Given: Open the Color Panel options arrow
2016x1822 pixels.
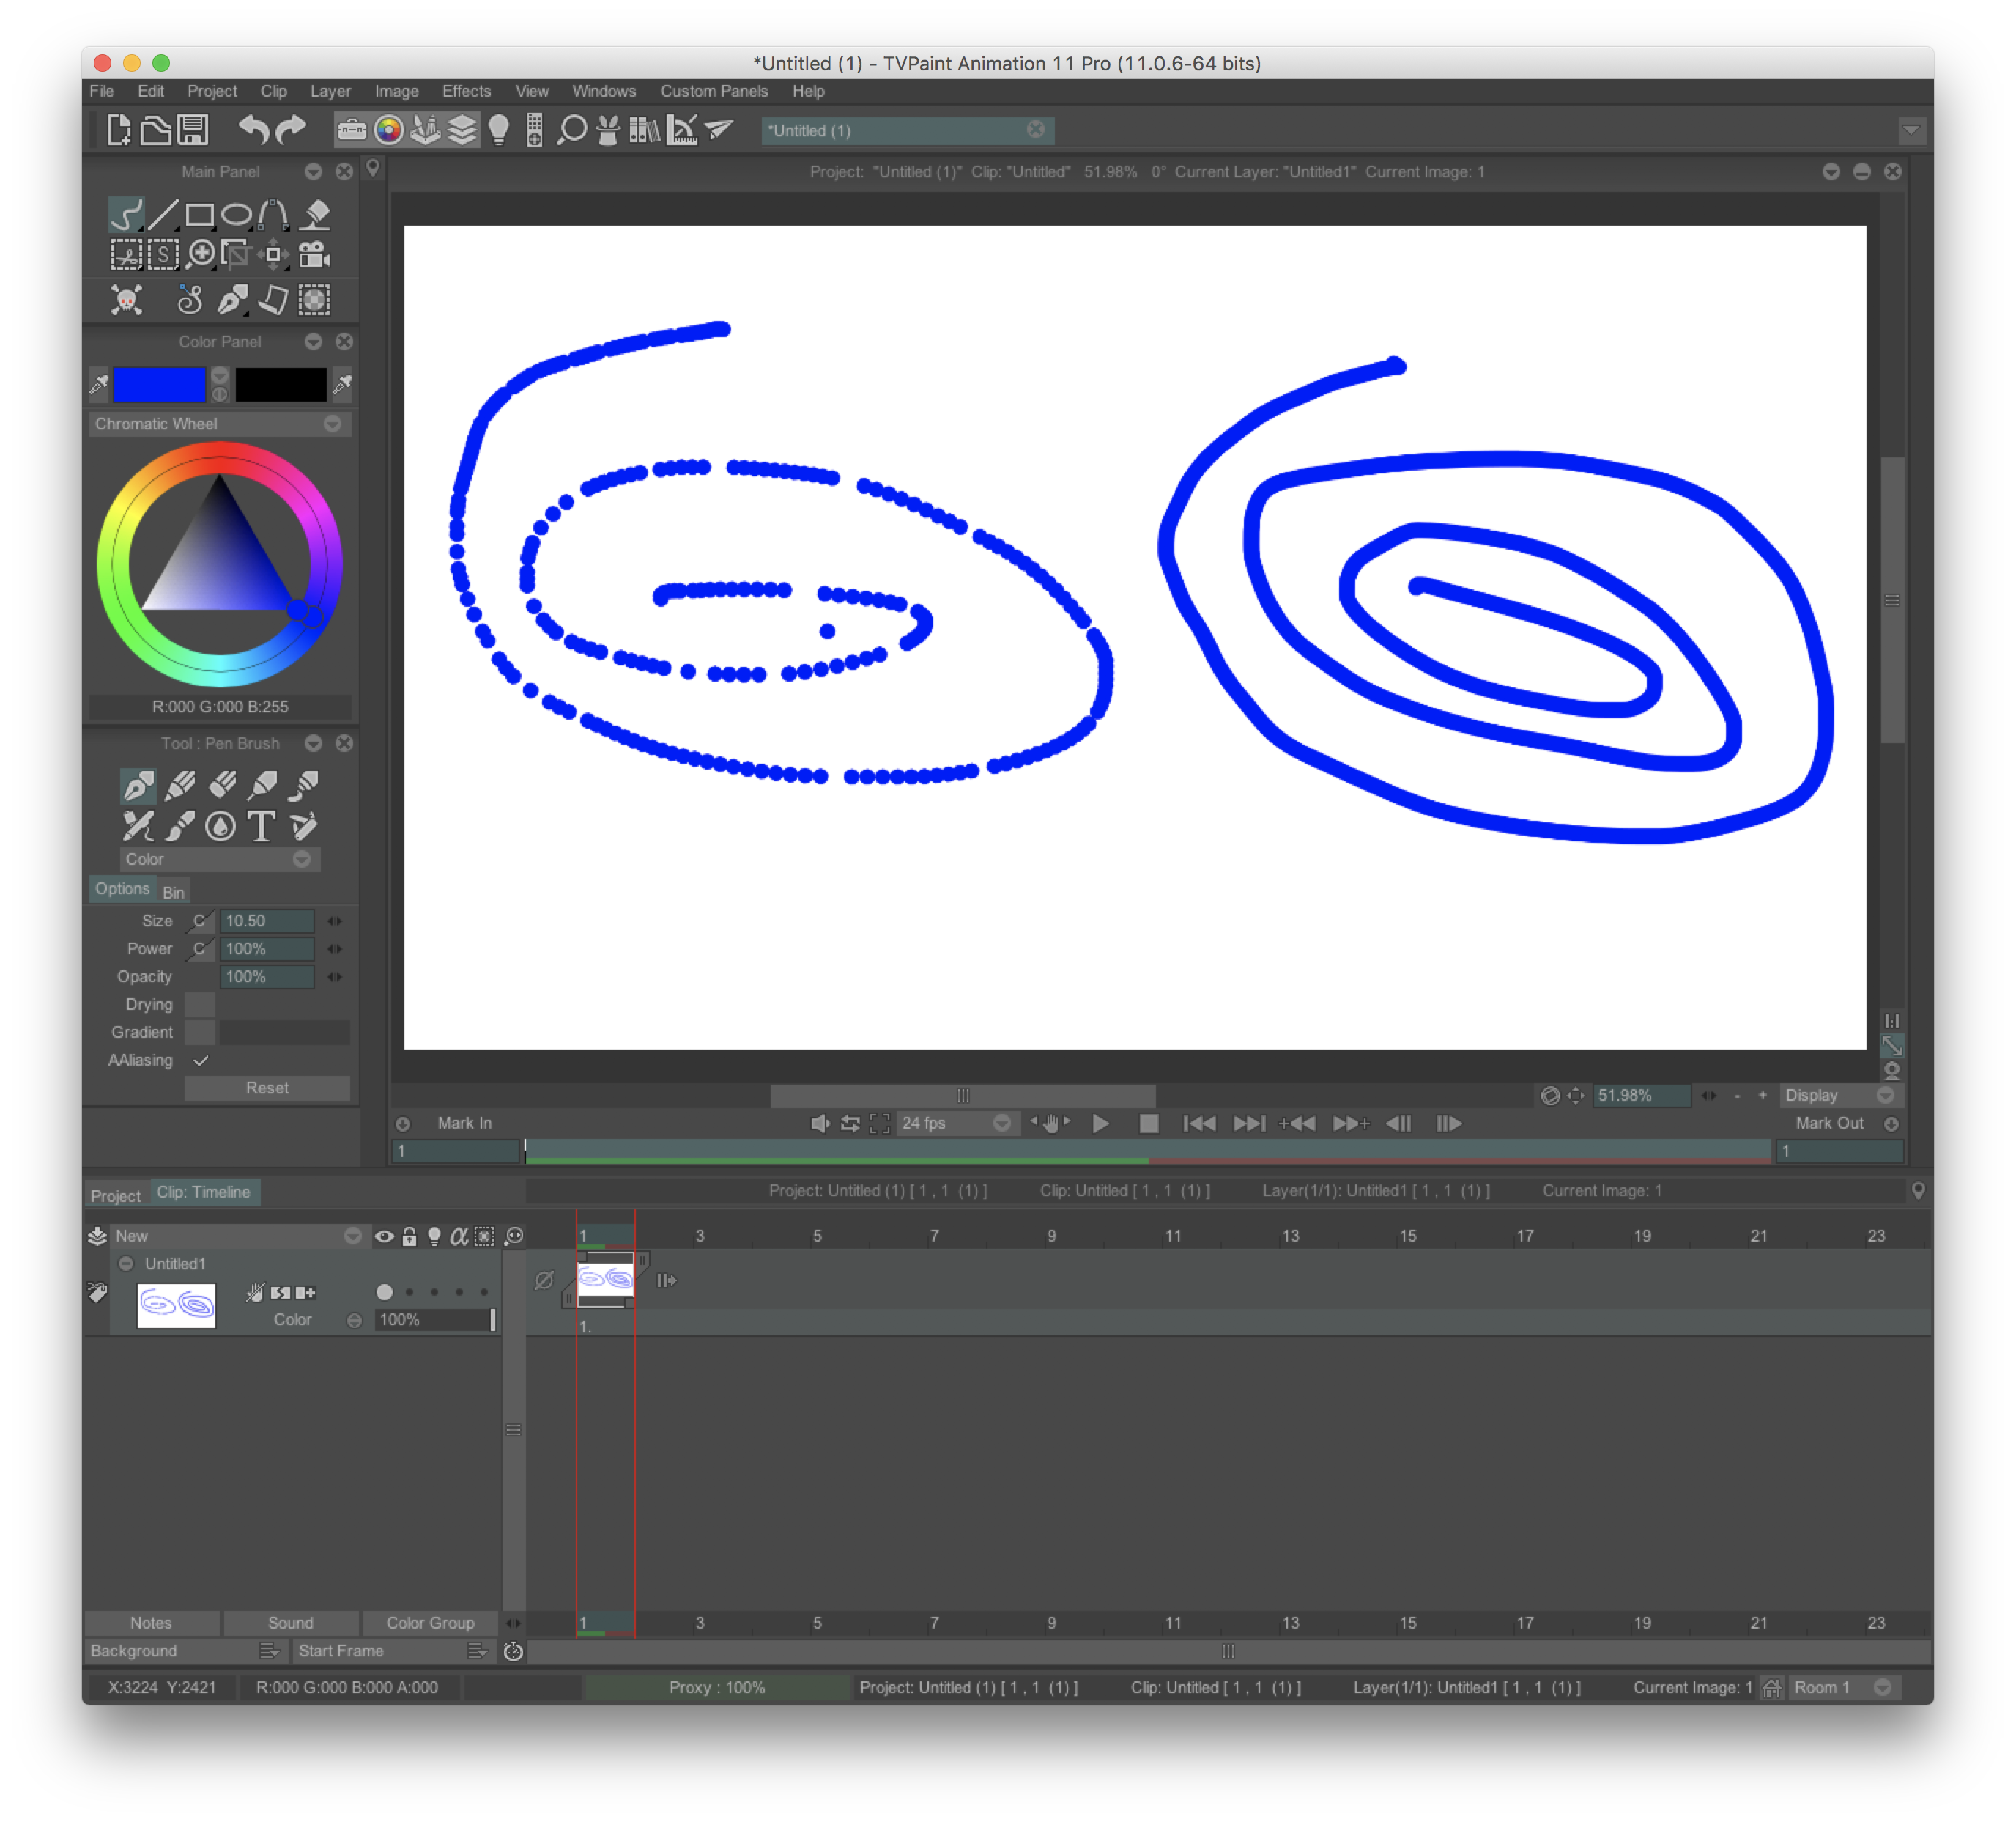Looking at the screenshot, I should point(313,342).
